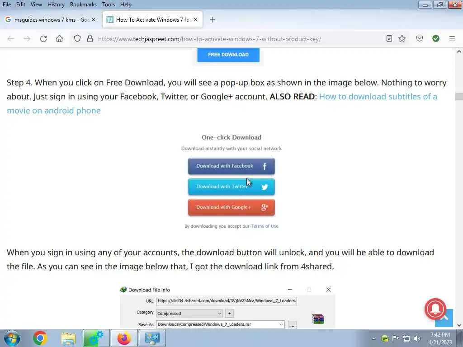Image resolution: width=463 pixels, height=347 pixels.
Task: Open the green checkmark extension
Action: [436, 38]
